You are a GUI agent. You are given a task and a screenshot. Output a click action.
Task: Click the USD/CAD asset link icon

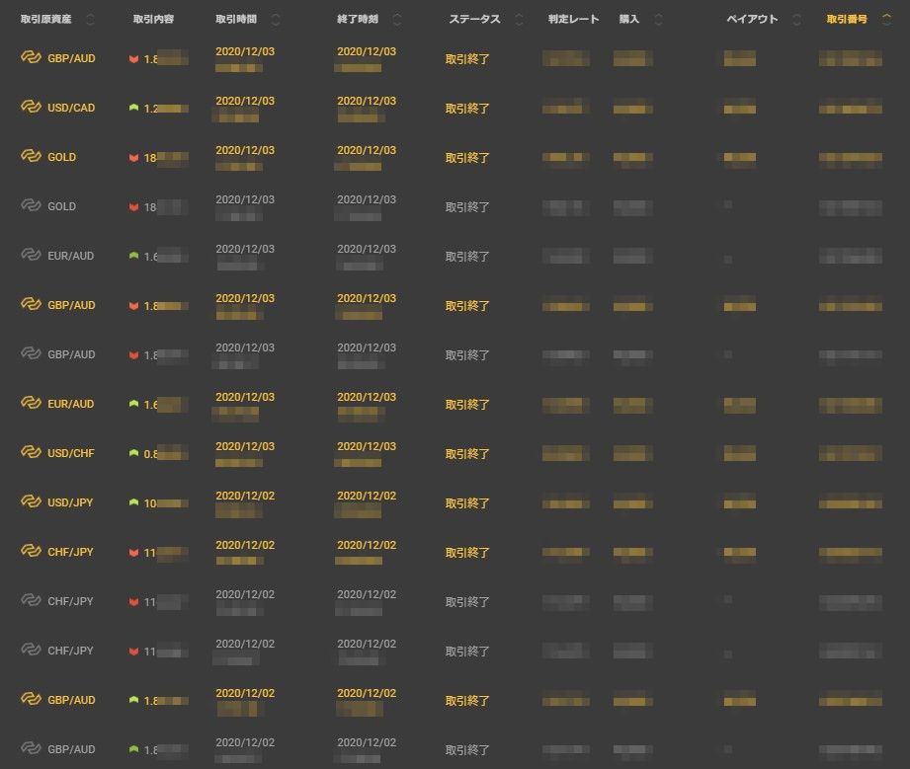(x=31, y=108)
